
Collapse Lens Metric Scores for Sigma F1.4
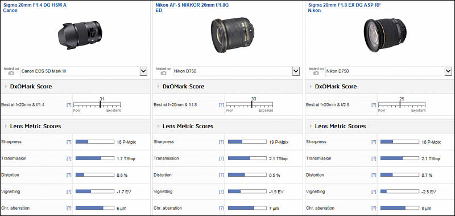pos(6,126)
